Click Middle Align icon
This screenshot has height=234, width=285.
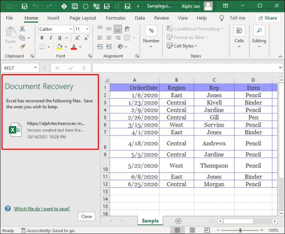(x=109, y=29)
